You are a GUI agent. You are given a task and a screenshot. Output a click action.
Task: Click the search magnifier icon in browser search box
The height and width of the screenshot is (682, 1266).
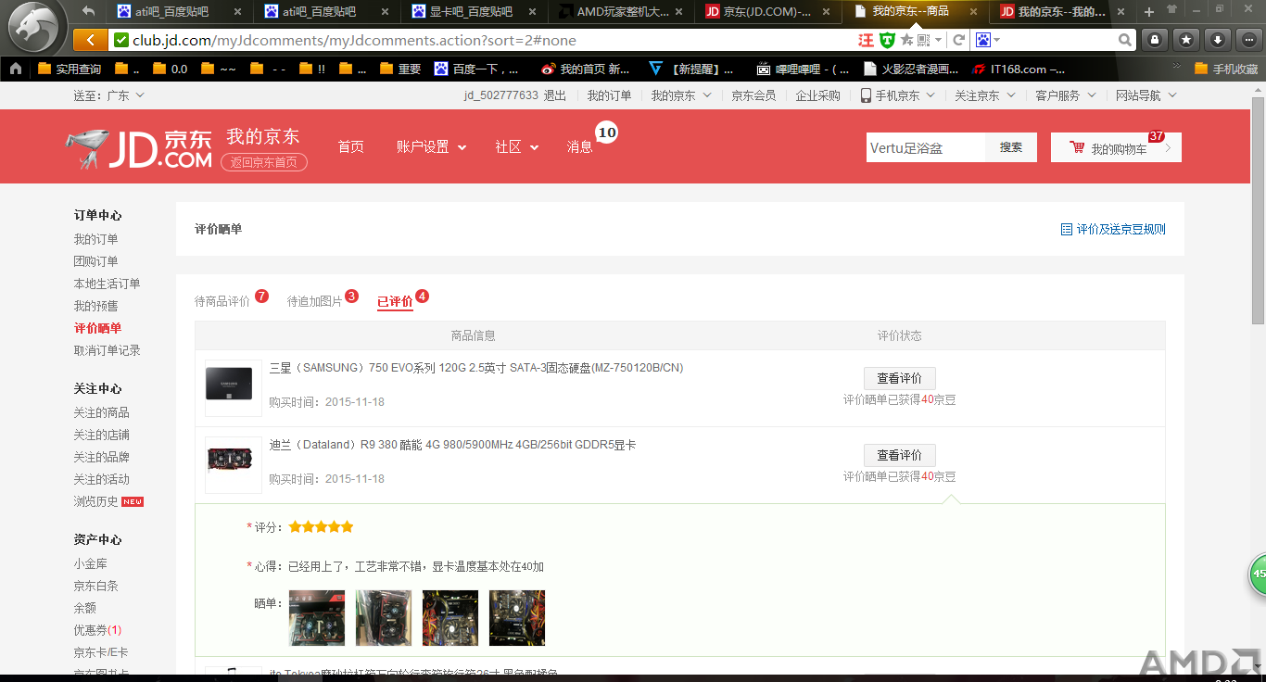click(x=1125, y=40)
